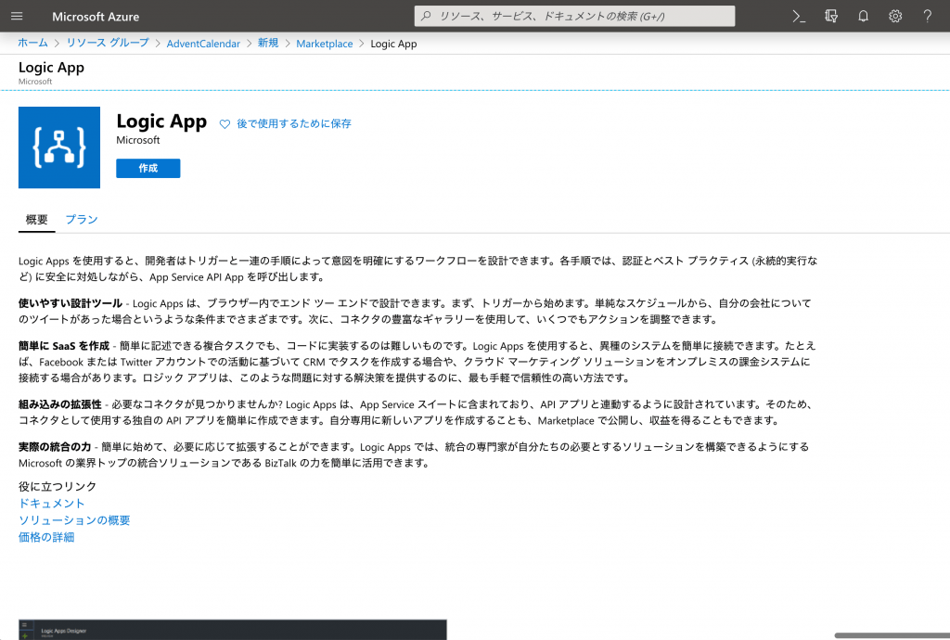Focus the resource search box
Screen dimensions: 950x640
coord(574,17)
